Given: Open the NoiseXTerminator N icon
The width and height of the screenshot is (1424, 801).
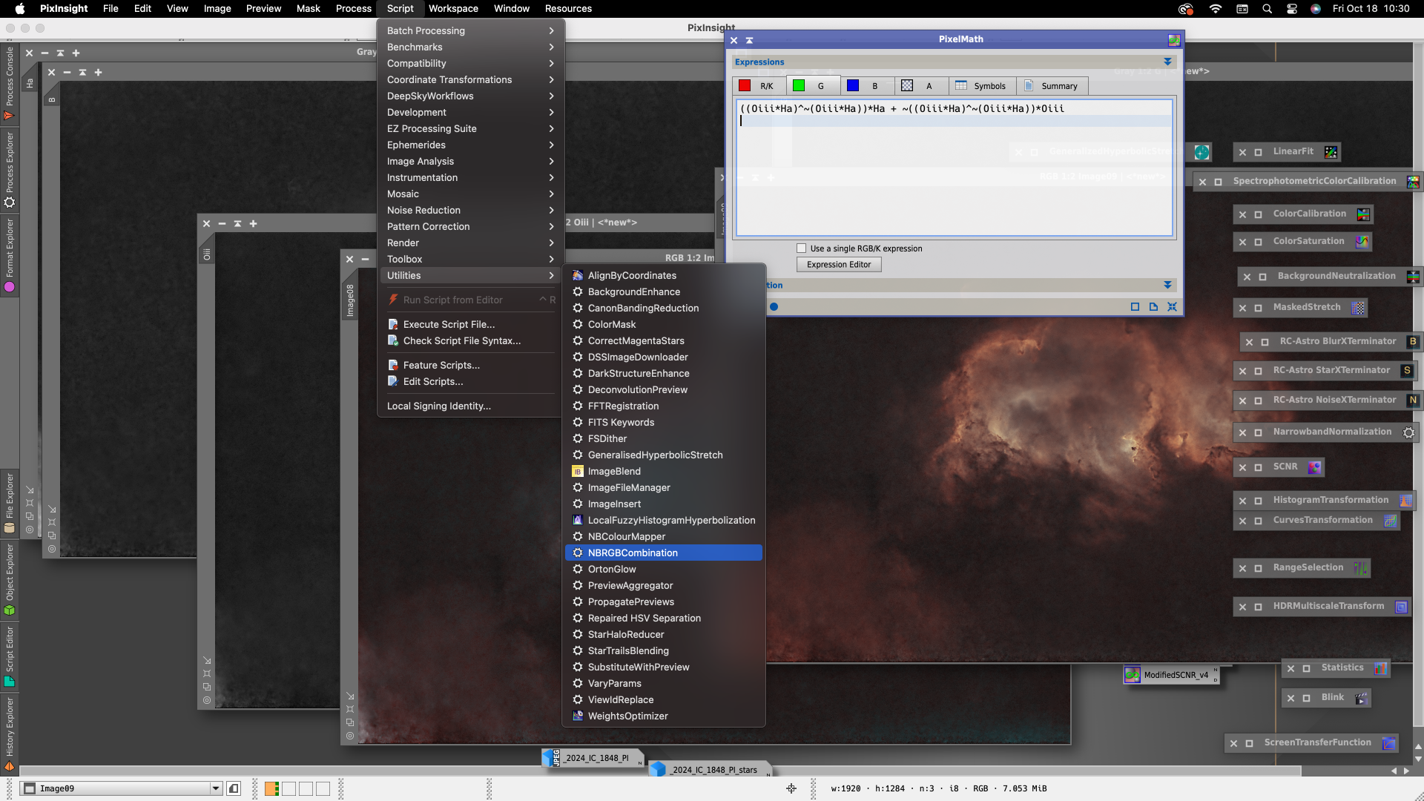Looking at the screenshot, I should coord(1413,400).
